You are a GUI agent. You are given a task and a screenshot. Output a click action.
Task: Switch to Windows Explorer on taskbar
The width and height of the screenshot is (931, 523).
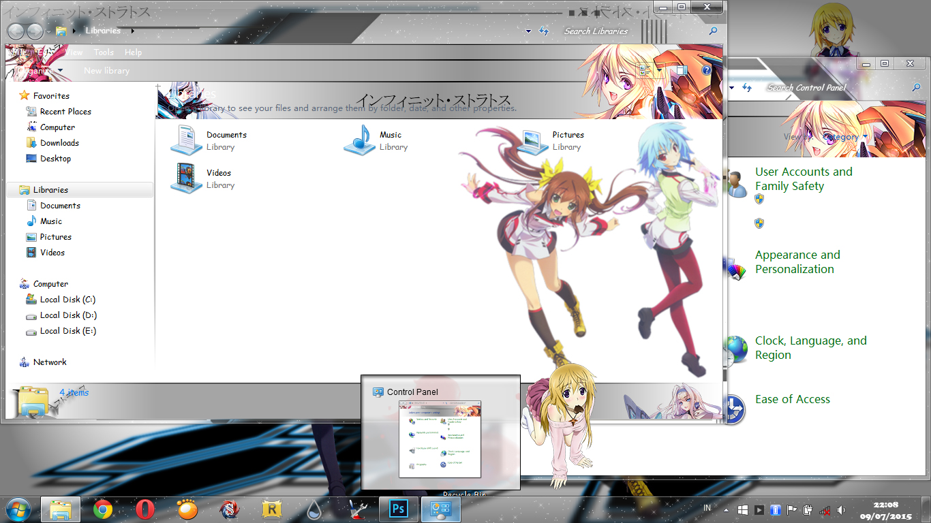coord(61,509)
